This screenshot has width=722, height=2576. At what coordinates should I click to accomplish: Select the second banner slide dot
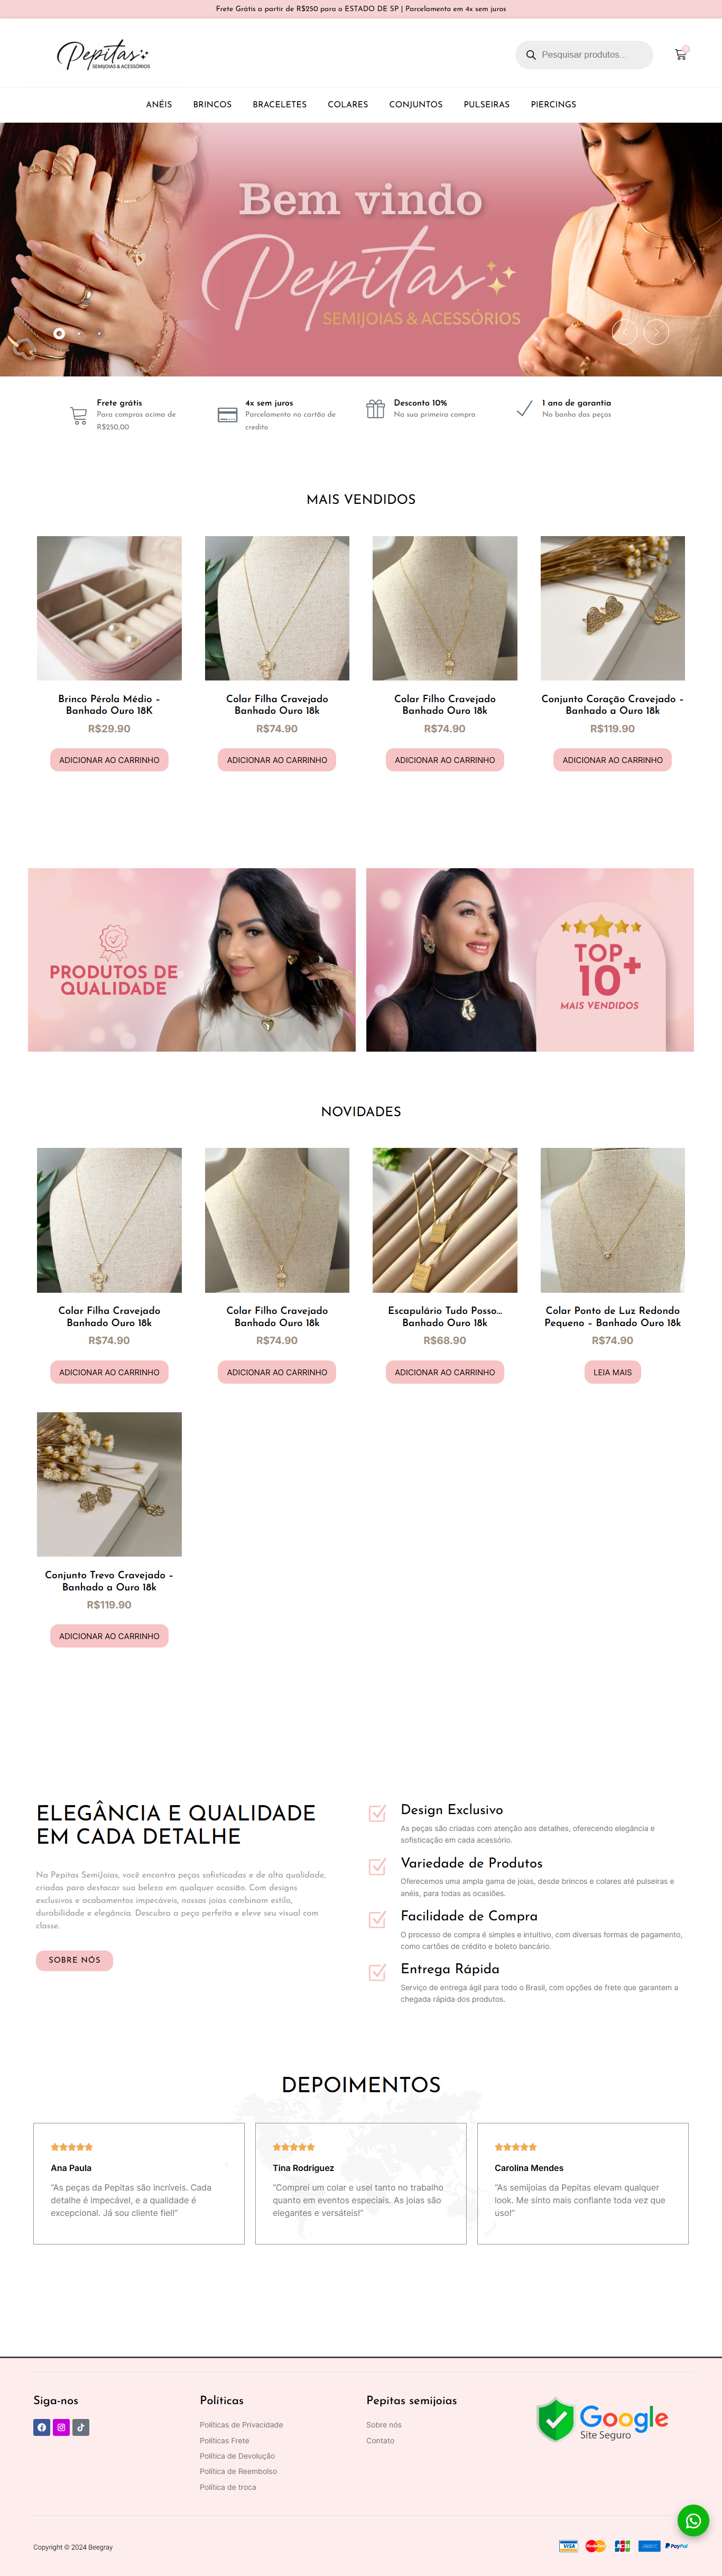click(79, 333)
